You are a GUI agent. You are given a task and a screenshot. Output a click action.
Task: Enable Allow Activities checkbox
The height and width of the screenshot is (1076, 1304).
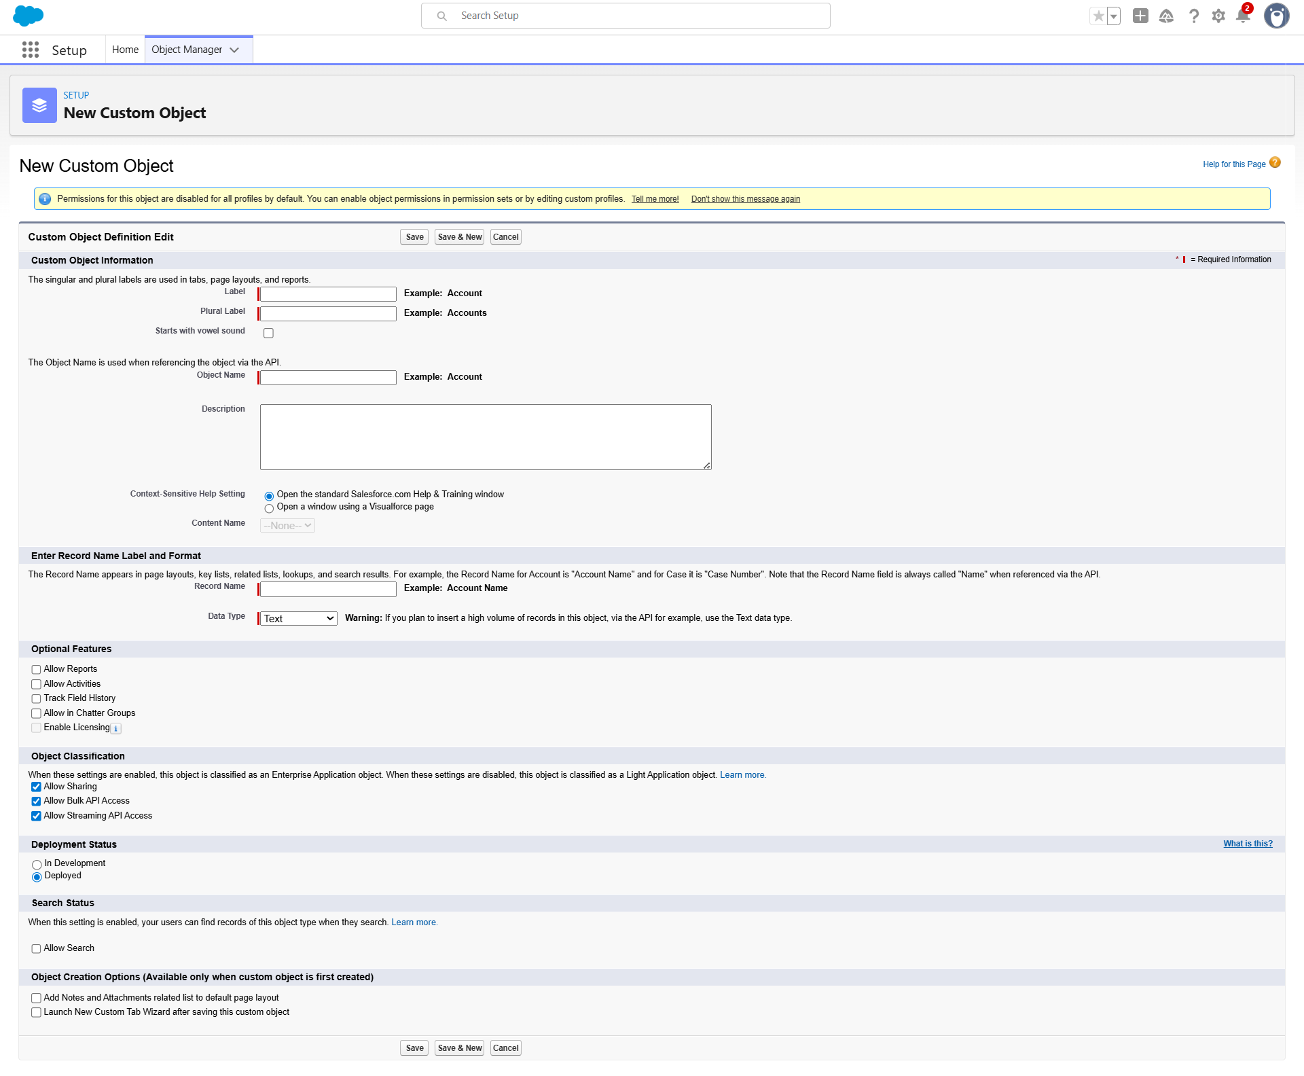coord(36,684)
